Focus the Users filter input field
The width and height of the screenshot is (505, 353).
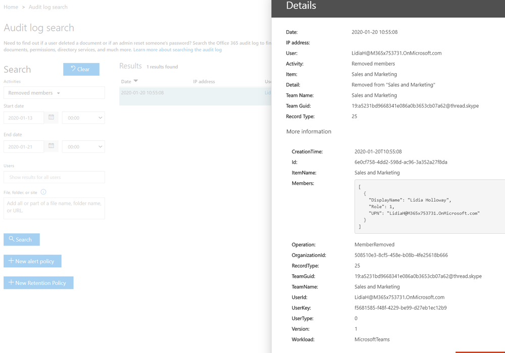coord(54,177)
